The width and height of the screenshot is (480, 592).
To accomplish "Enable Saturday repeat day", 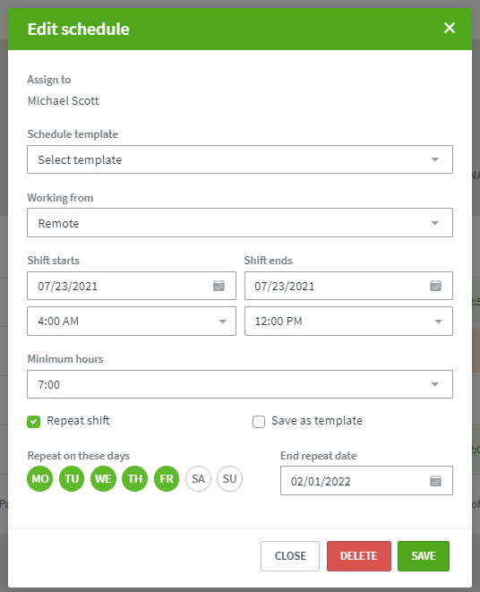I will [198, 479].
